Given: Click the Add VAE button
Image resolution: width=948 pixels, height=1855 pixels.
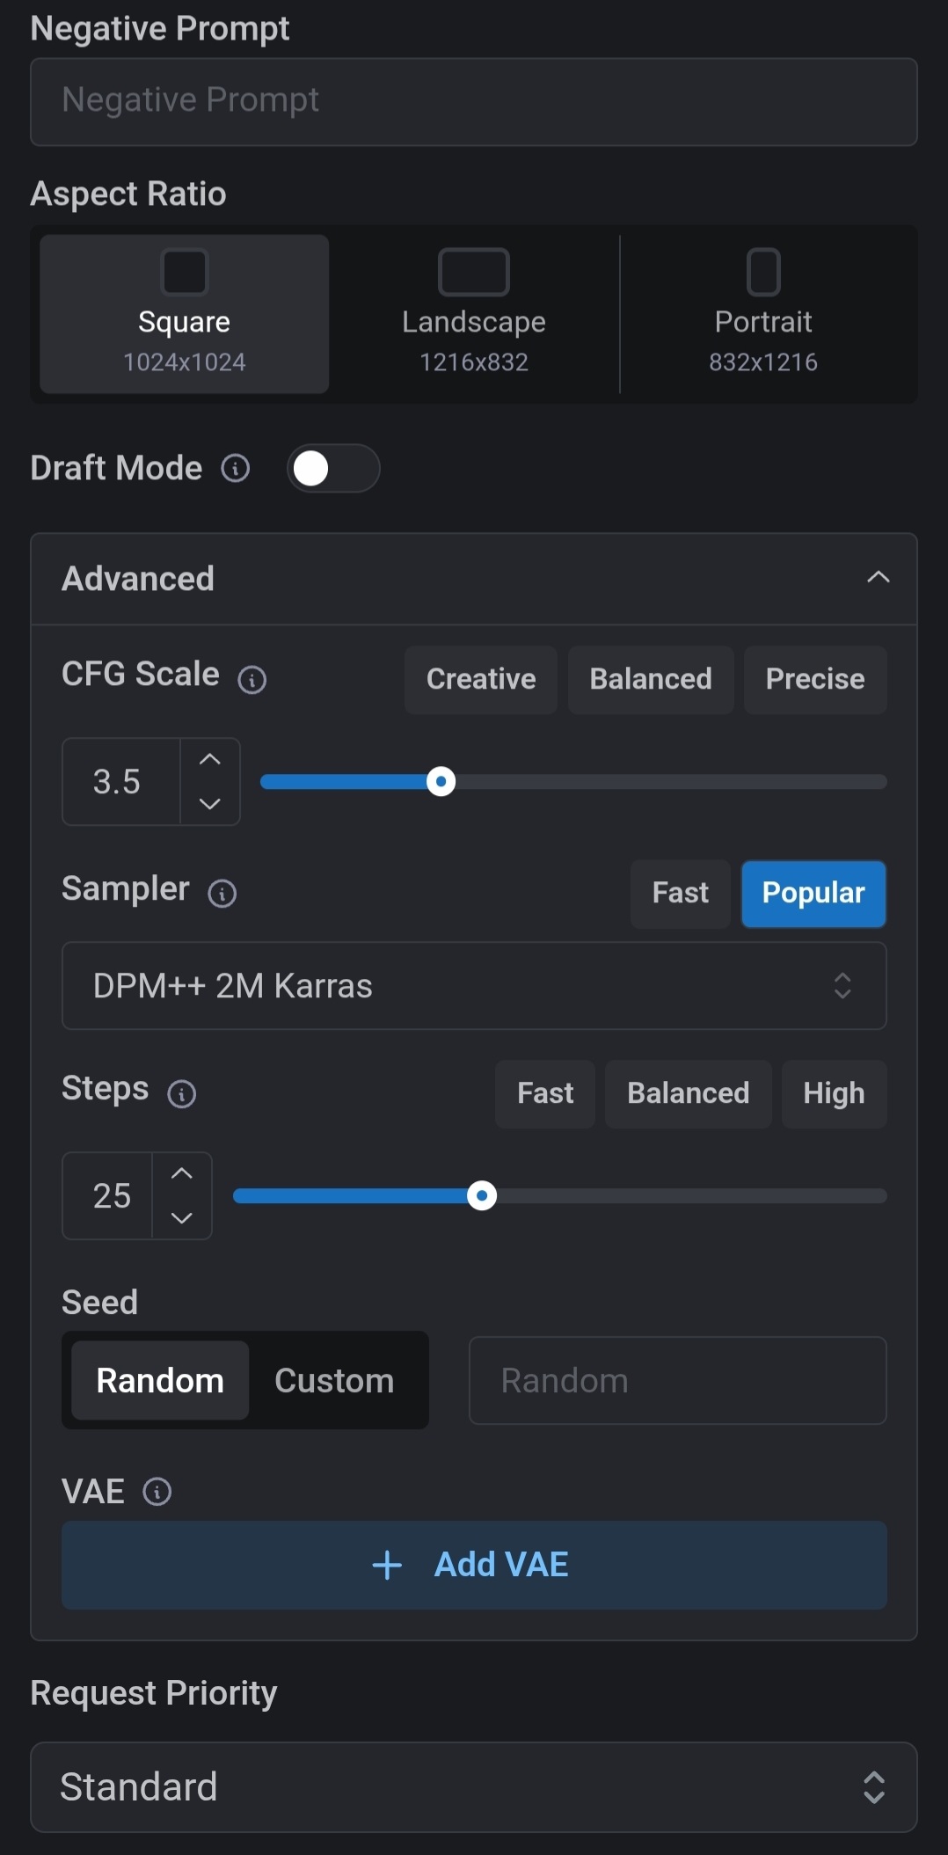Looking at the screenshot, I should 474,1565.
